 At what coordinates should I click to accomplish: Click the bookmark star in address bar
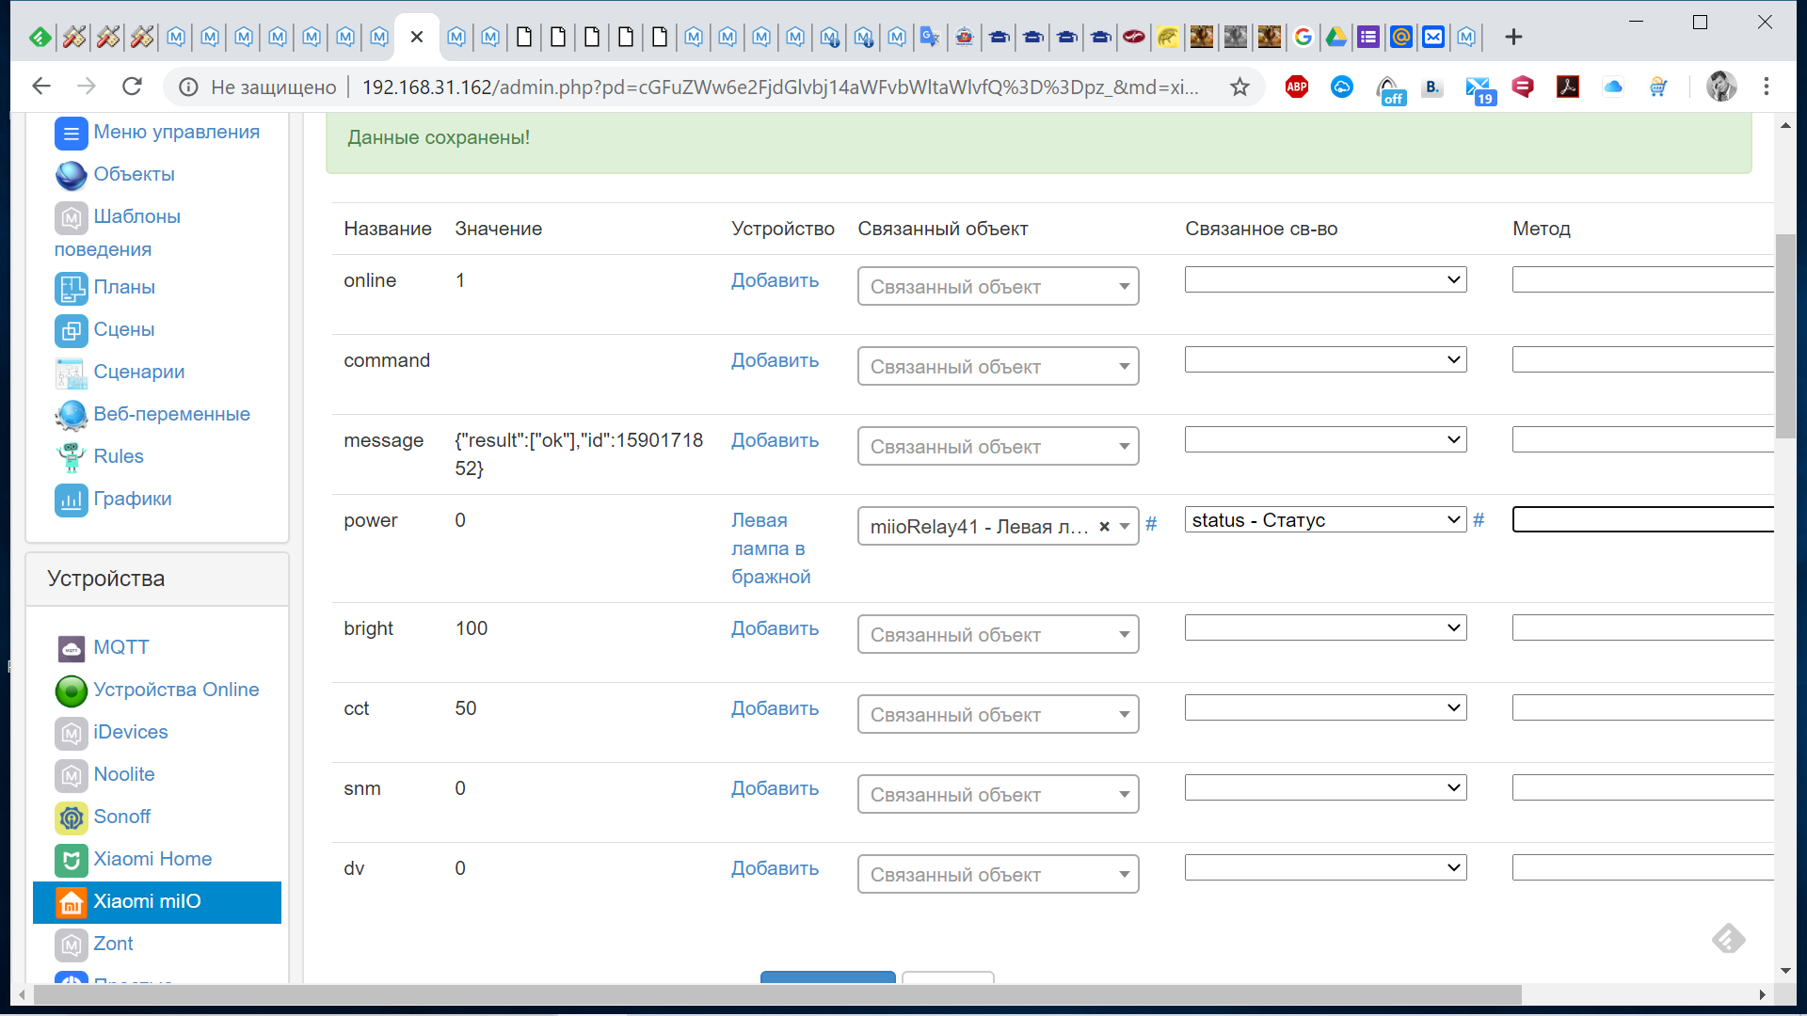[x=1239, y=87]
